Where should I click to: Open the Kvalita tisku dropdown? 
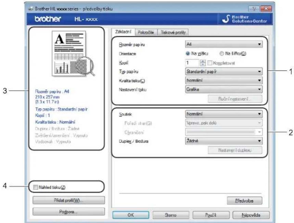pyautogui.click(x=224, y=80)
